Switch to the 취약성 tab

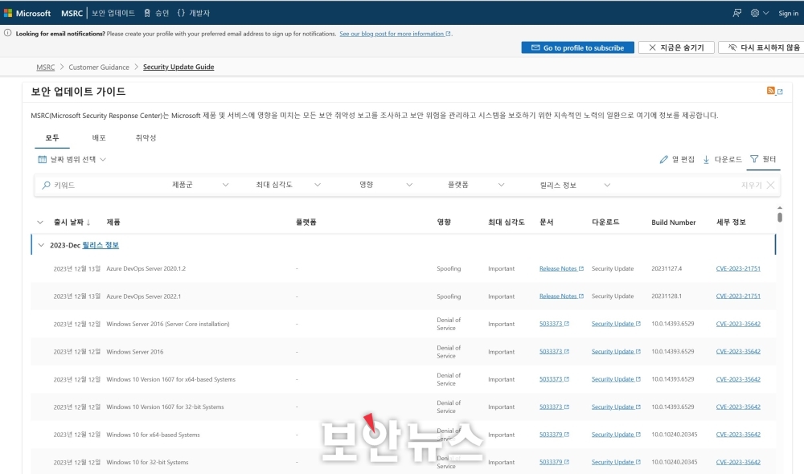point(146,138)
